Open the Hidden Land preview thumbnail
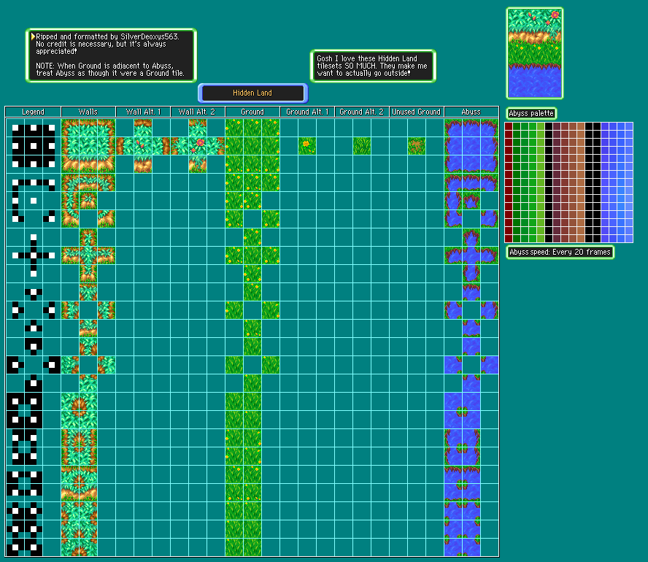The height and width of the screenshot is (562, 648). (535, 53)
